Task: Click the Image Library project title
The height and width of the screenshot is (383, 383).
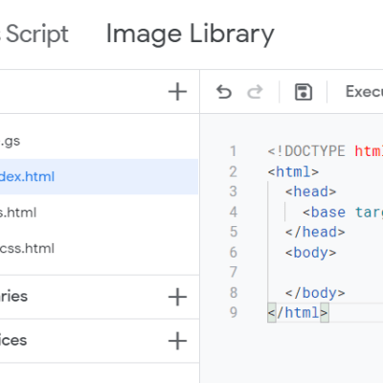Action: coord(190,34)
